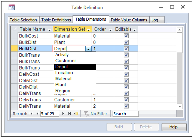Go to next record arrow

coord(63,114)
